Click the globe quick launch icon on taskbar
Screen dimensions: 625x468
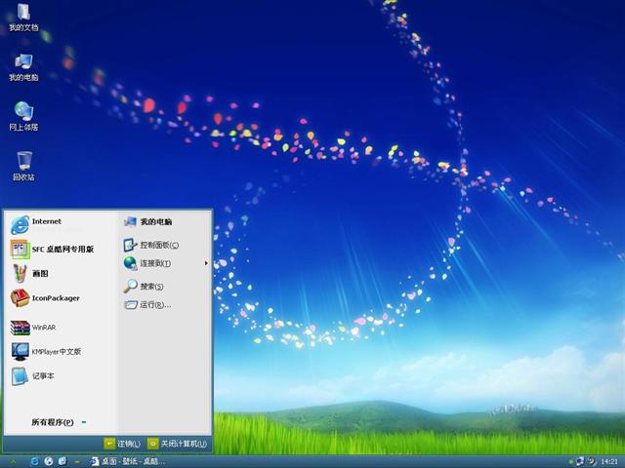pyautogui.click(x=49, y=461)
